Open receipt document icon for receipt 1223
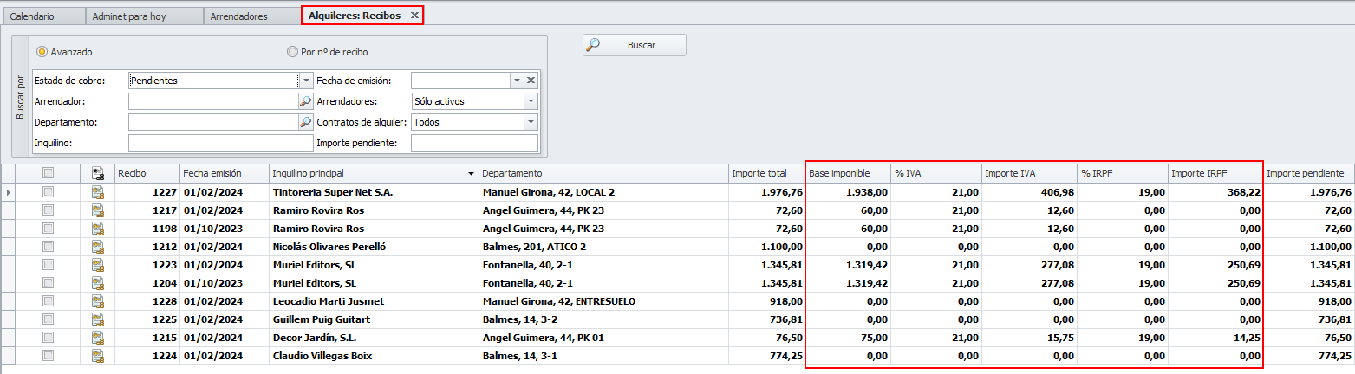The width and height of the screenshot is (1355, 374). point(98,264)
